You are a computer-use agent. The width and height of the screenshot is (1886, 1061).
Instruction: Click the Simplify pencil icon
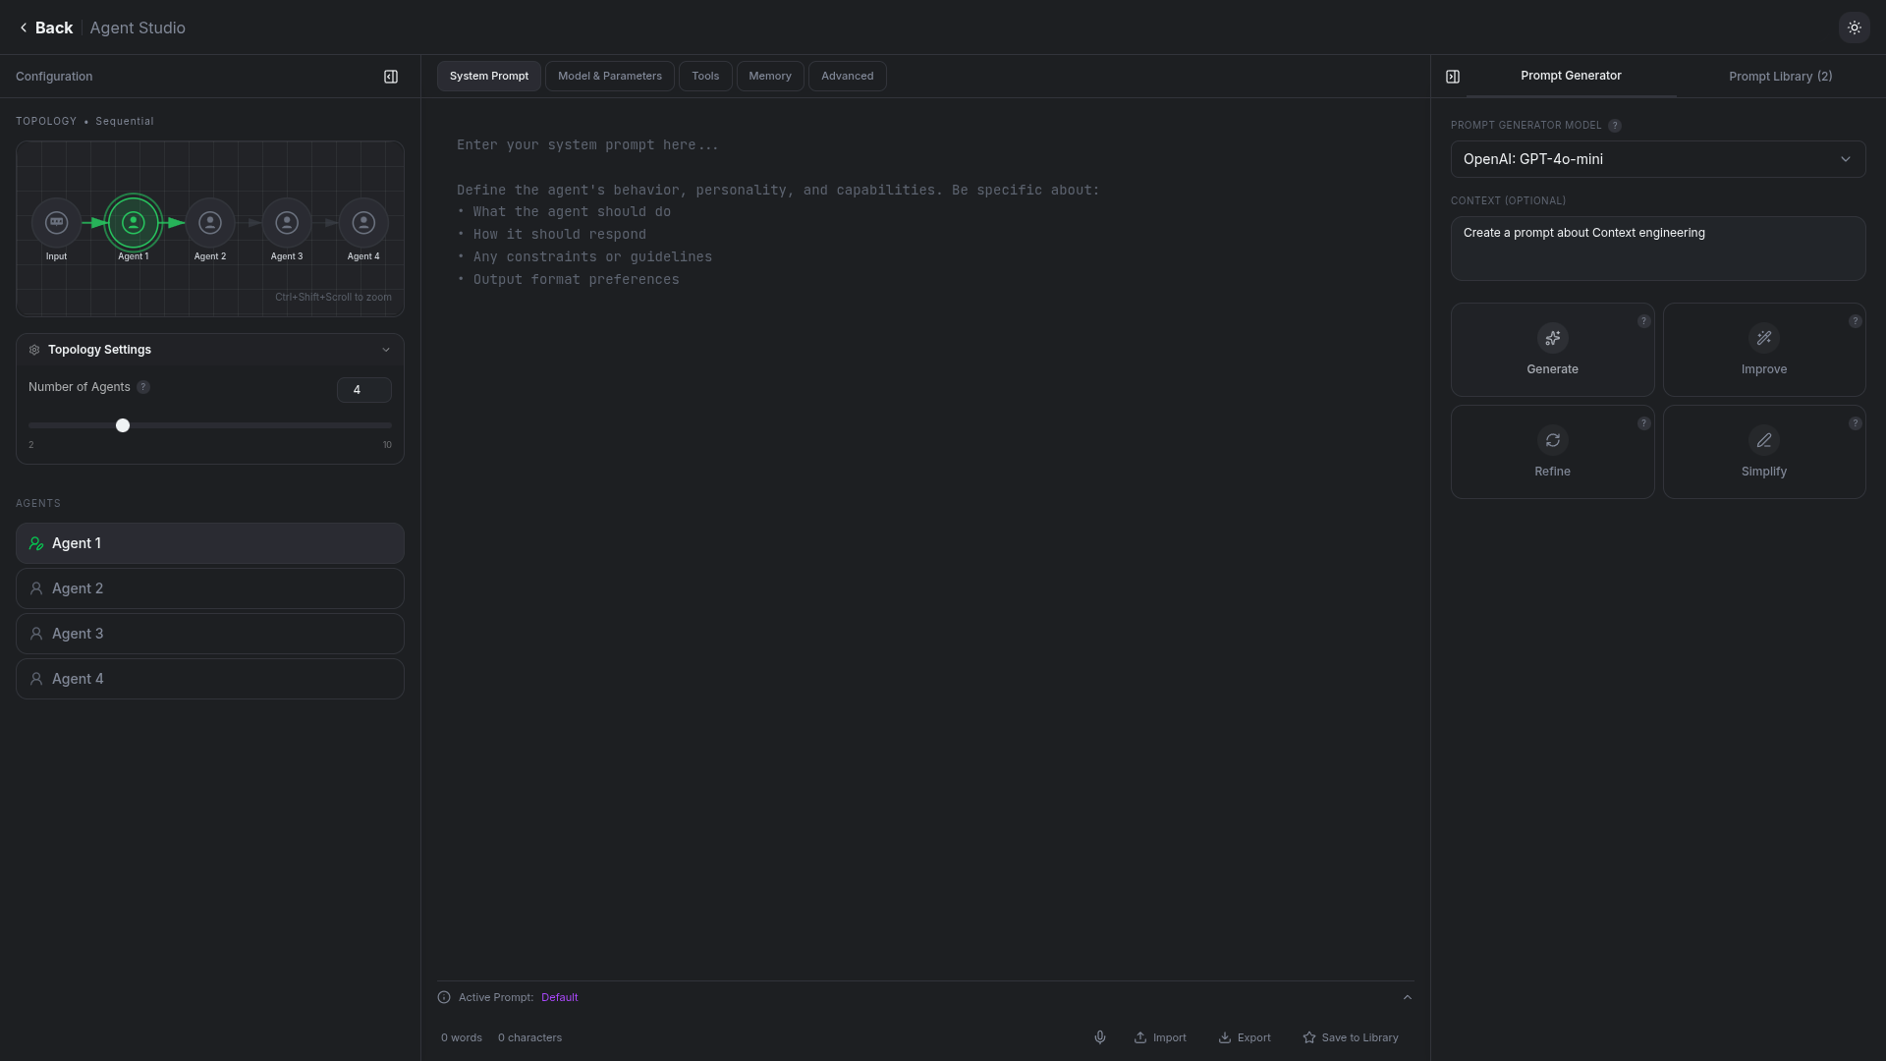1763,440
